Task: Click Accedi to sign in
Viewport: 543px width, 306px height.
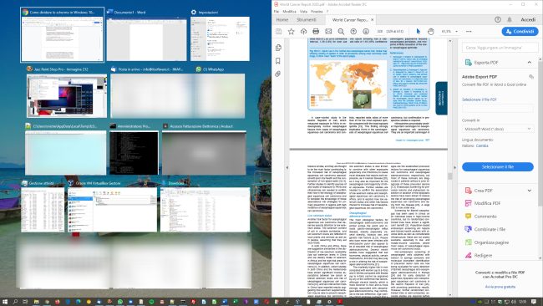Action: click(528, 20)
